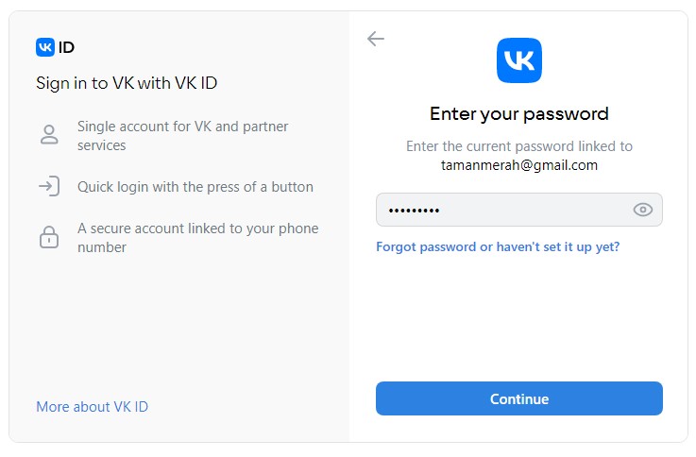Show password with the eye icon
This screenshot has width=696, height=457.
click(643, 210)
